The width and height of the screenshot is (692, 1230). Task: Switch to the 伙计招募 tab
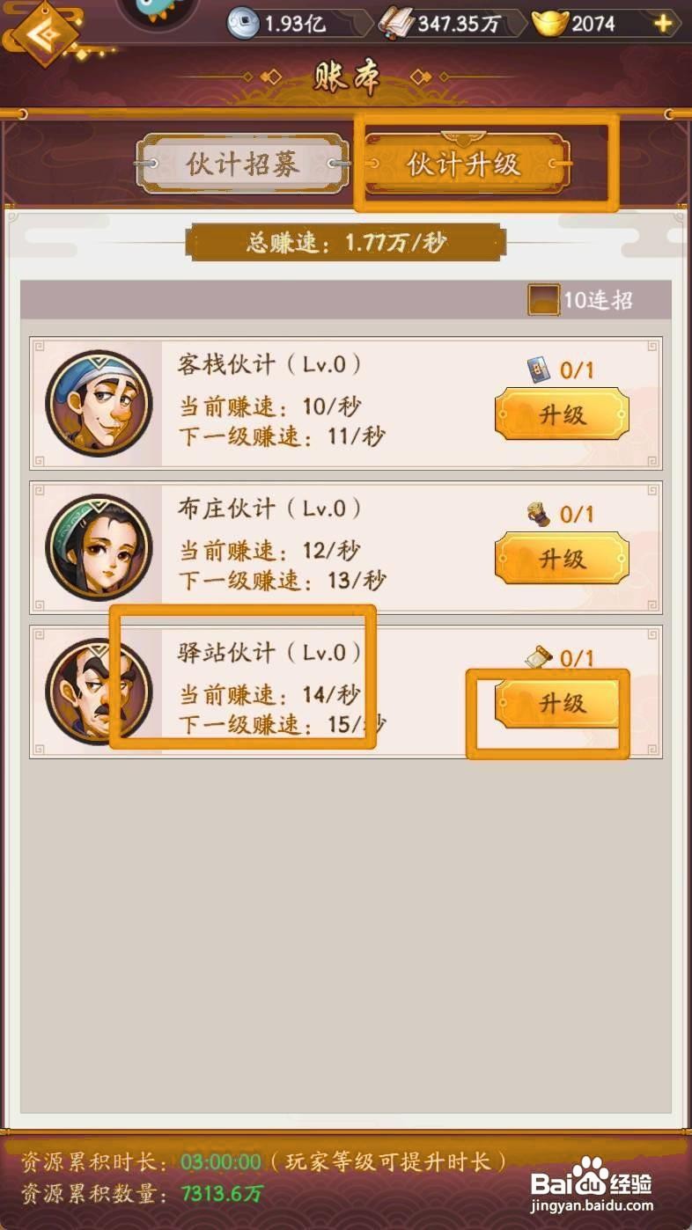242,164
